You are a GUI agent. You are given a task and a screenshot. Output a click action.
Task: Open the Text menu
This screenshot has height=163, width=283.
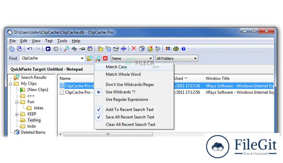[49, 41]
